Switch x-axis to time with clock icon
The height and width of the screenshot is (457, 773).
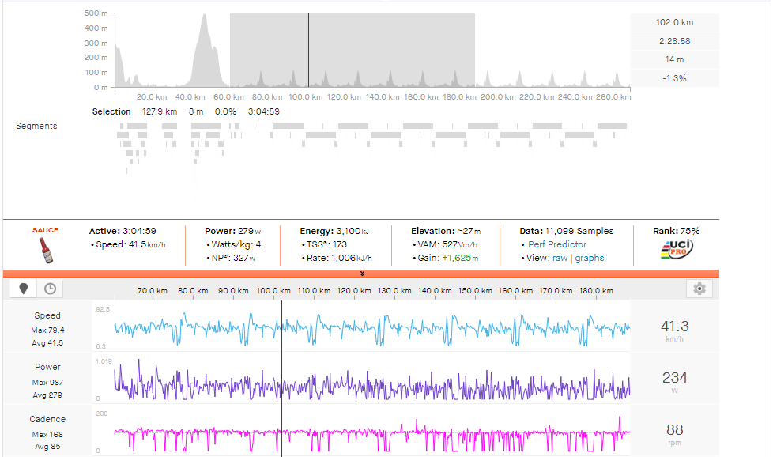pyautogui.click(x=50, y=289)
